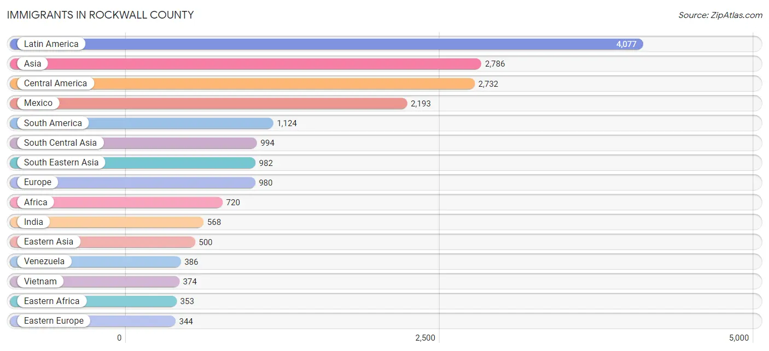Select the Eastern Europe bar label
Screen dimensions: 769x351
54,321
